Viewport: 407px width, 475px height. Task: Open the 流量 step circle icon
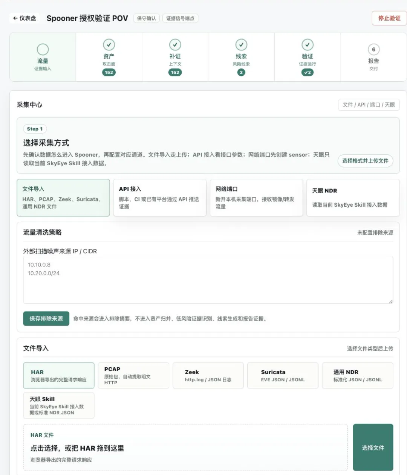click(43, 49)
